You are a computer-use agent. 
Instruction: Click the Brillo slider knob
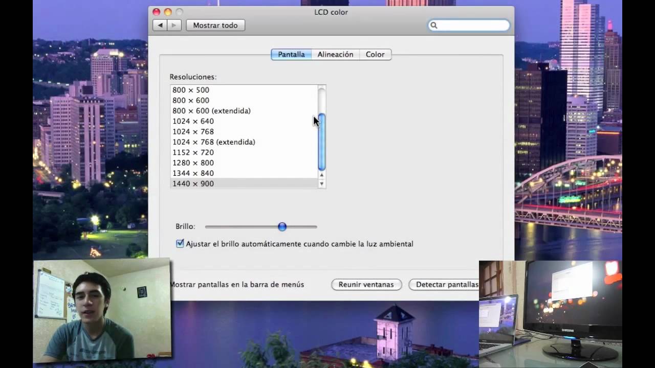(x=282, y=226)
